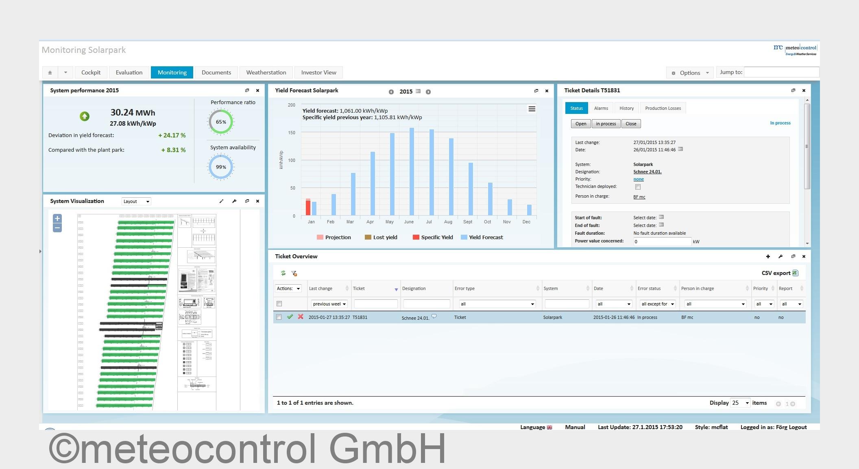The width and height of the screenshot is (859, 469).
Task: Open calendar icon beside 2015
Action: click(x=418, y=91)
